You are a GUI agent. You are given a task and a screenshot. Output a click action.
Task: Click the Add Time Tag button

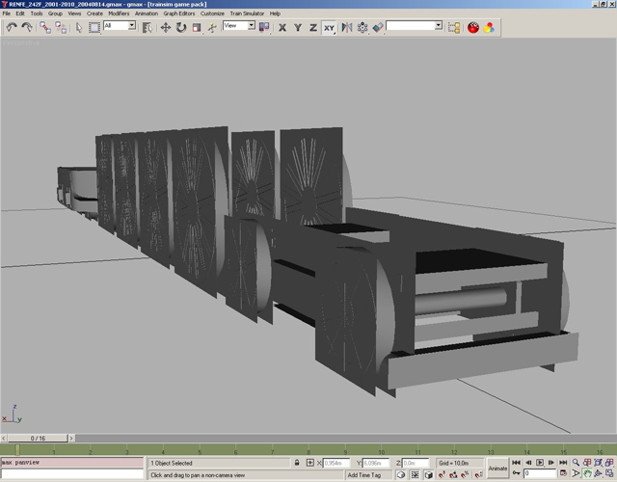point(366,474)
